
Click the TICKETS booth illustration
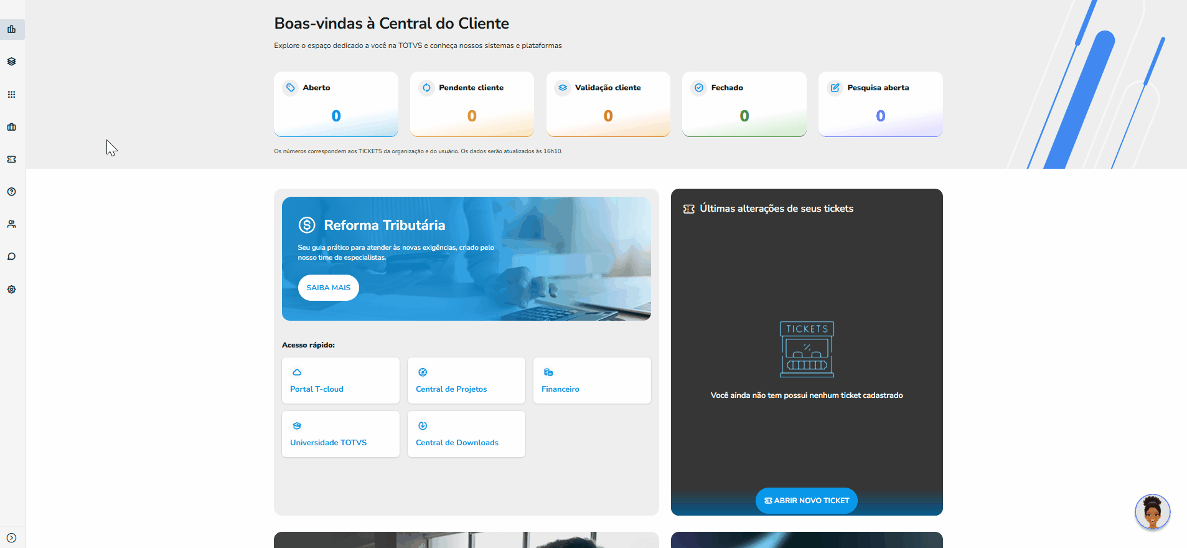807,349
